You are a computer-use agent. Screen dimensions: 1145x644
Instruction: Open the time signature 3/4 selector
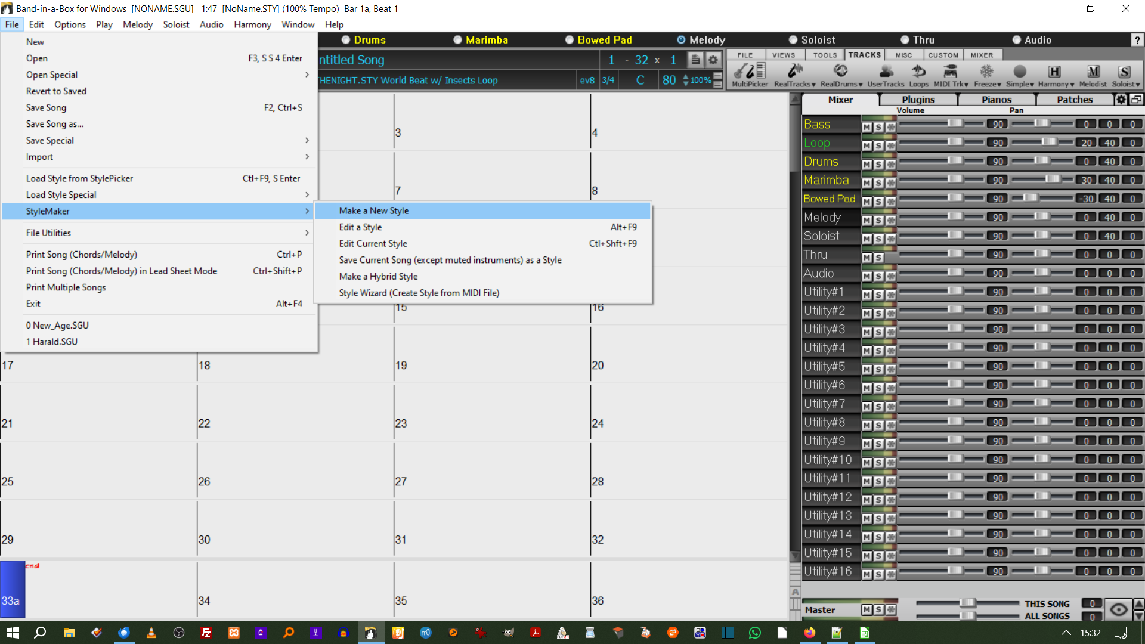click(x=608, y=80)
